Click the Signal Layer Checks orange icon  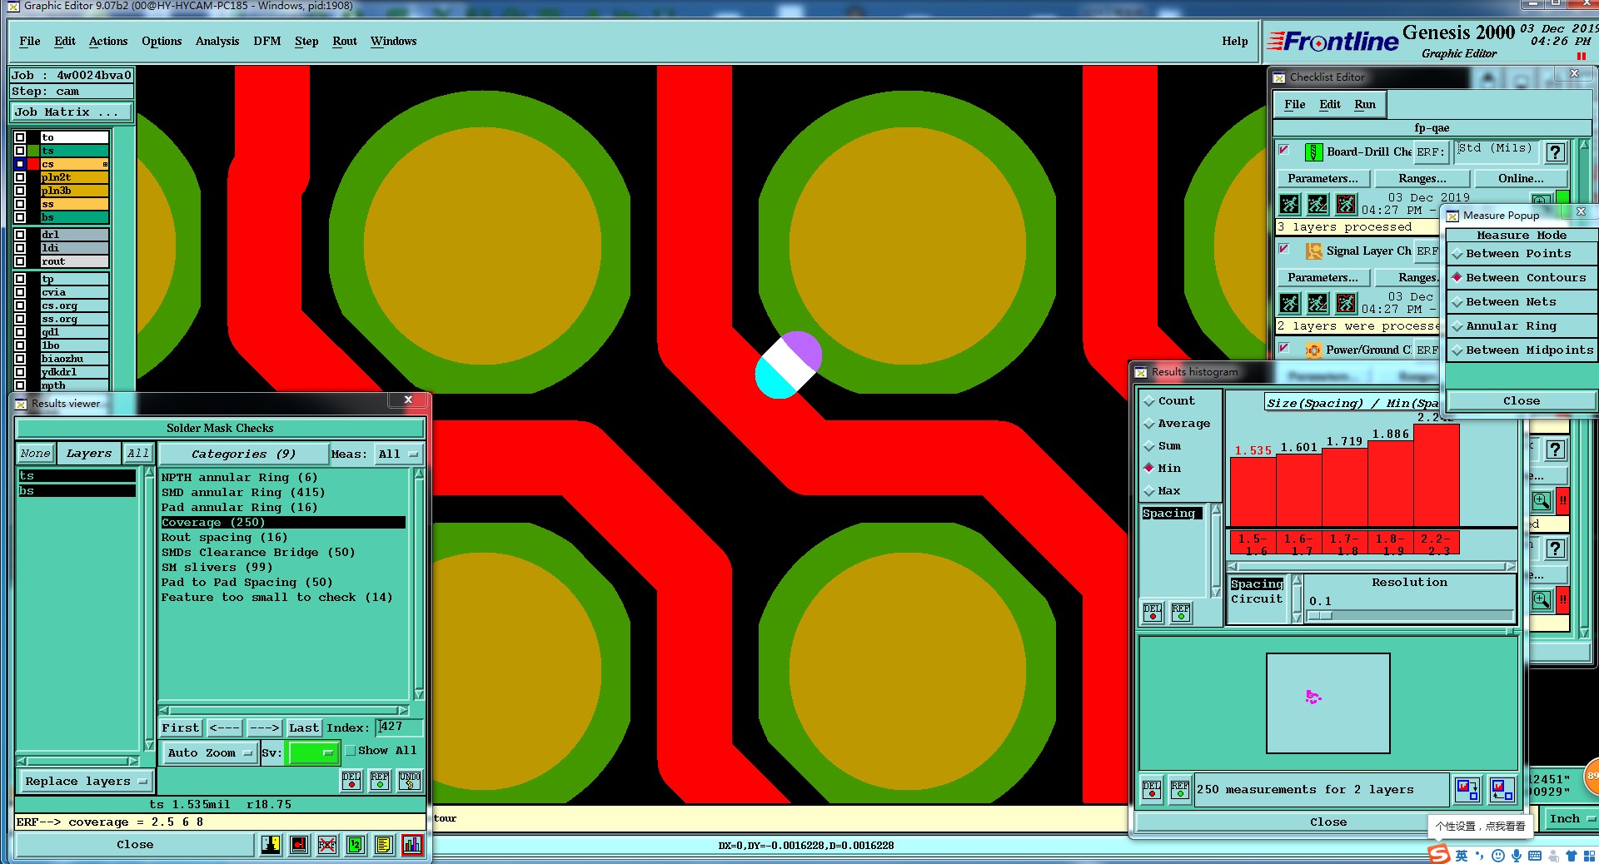point(1313,251)
